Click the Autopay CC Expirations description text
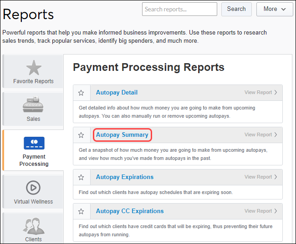This screenshot has width=296, height=244. [176, 230]
